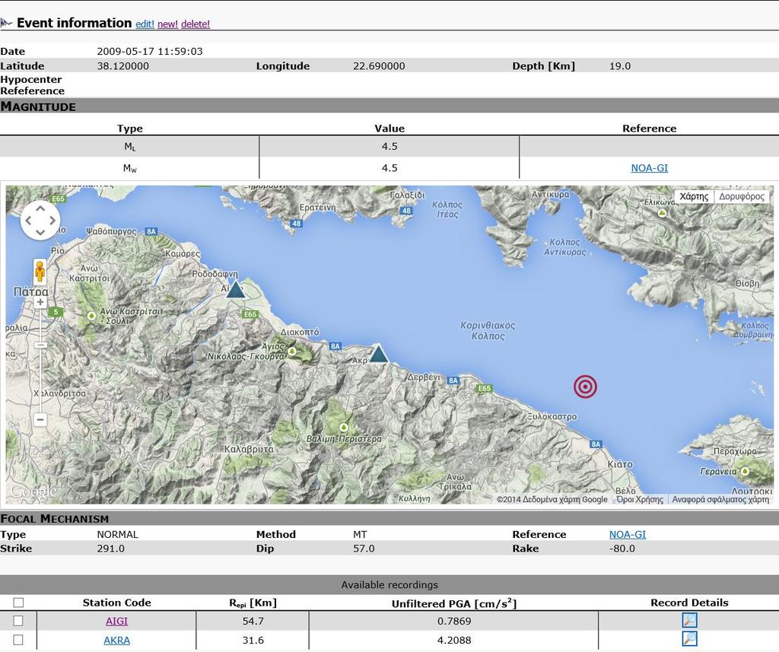The height and width of the screenshot is (652, 779).
Task: Open the NOA-GI focal mechanism reference
Action: click(x=628, y=534)
